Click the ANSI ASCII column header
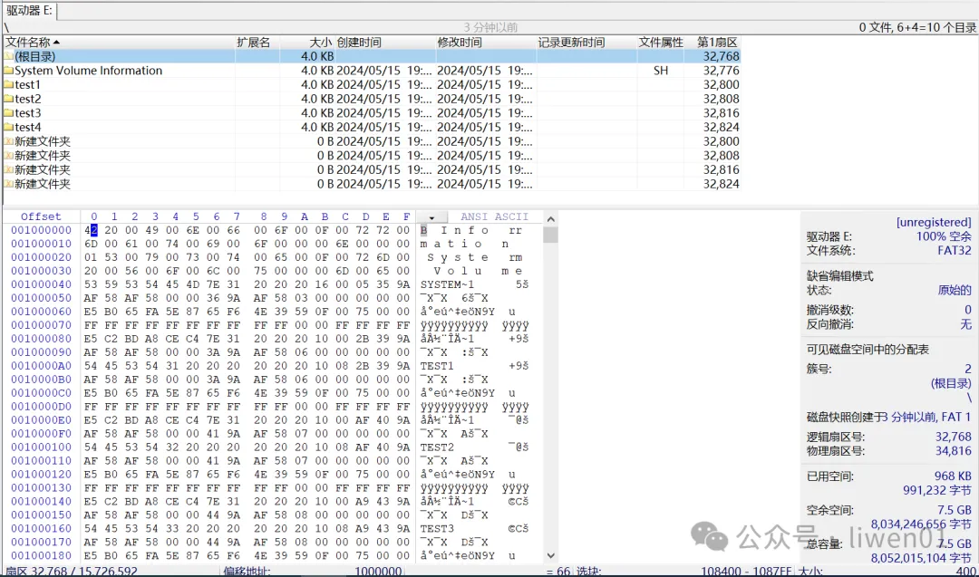 coord(494,216)
